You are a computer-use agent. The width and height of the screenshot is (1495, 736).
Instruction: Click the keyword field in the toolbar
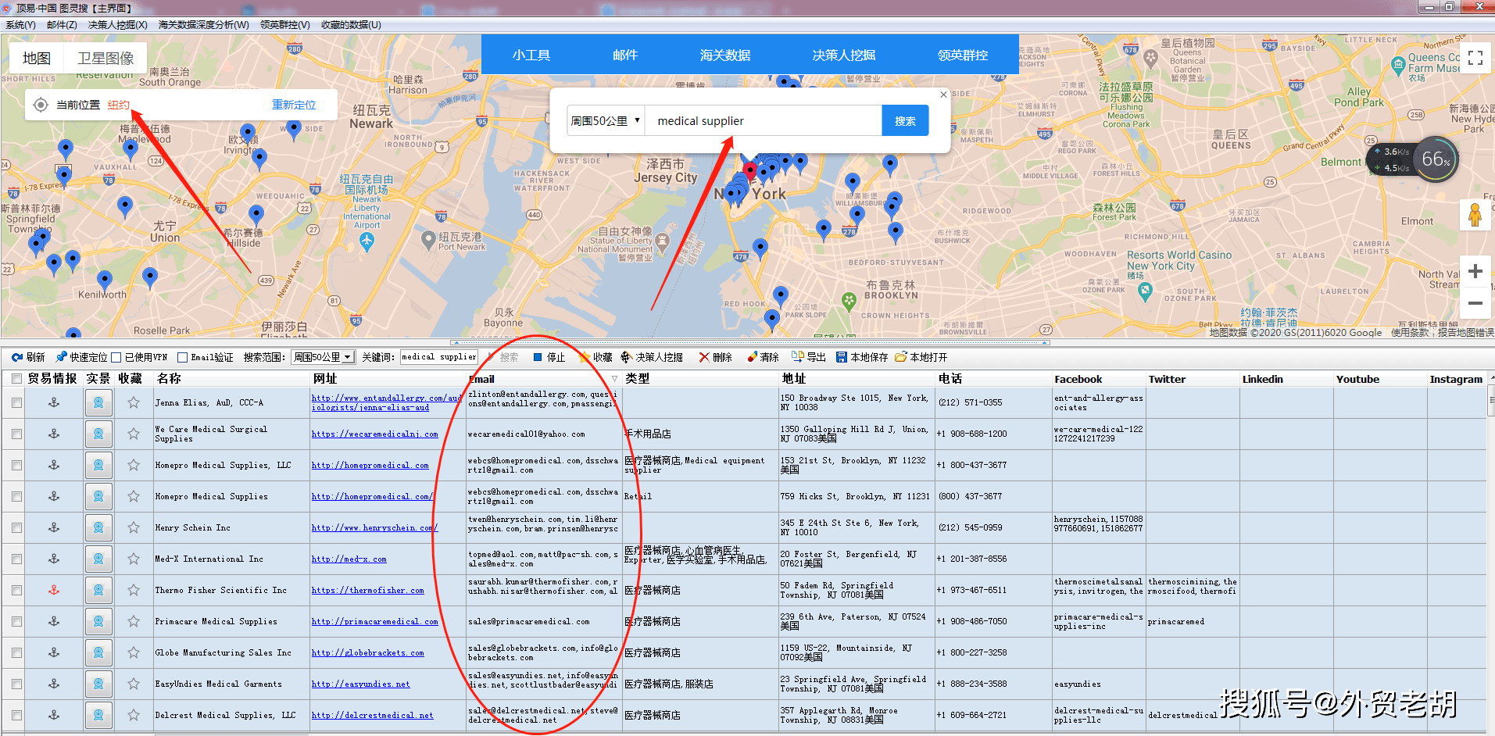pos(438,357)
